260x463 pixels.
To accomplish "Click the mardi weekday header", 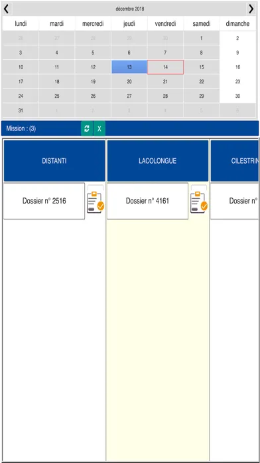I will 57,24.
